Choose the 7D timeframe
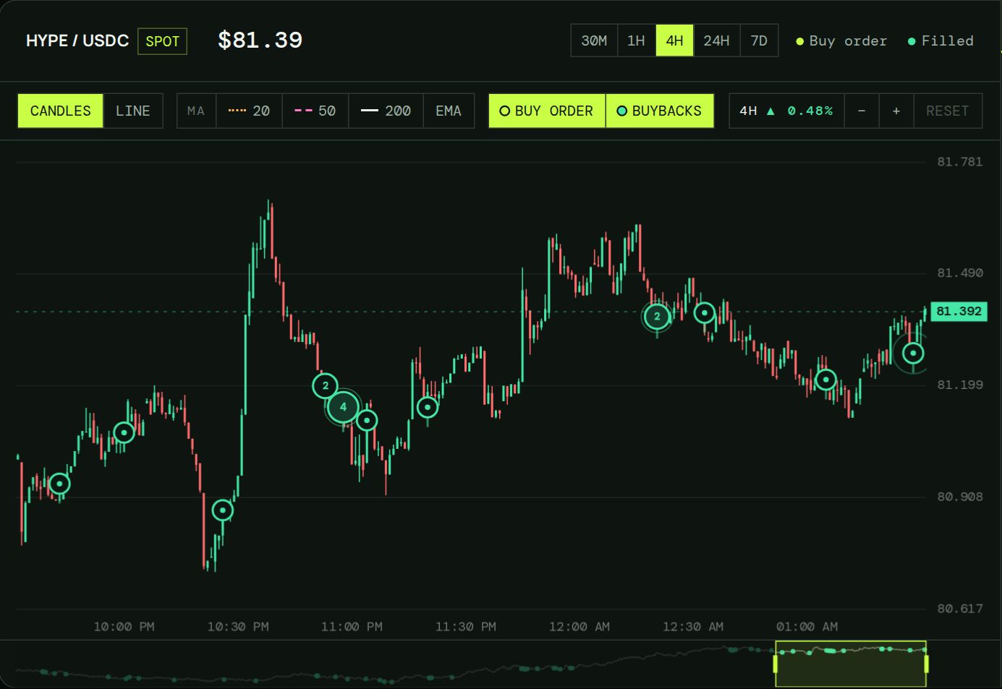 (759, 40)
